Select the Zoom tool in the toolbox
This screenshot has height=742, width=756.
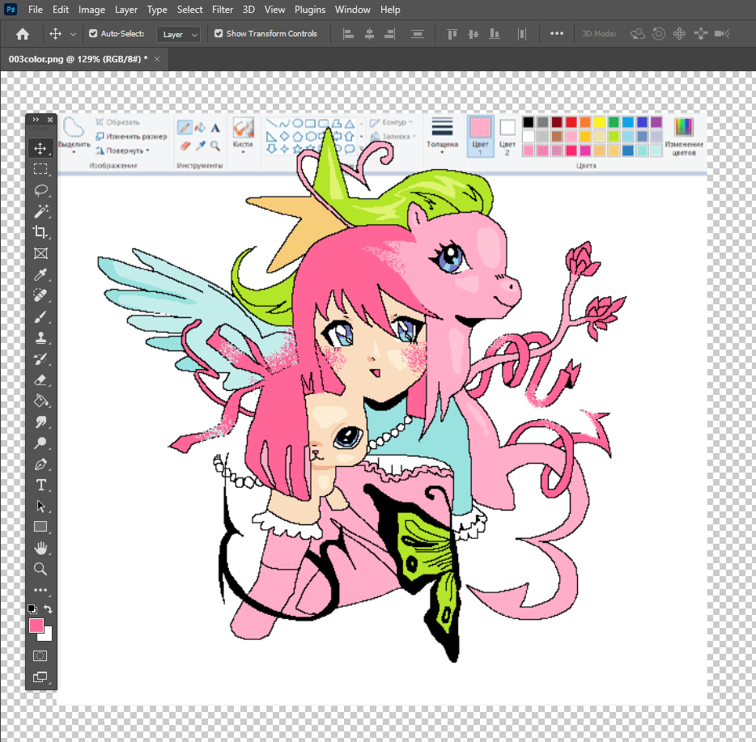tap(40, 569)
